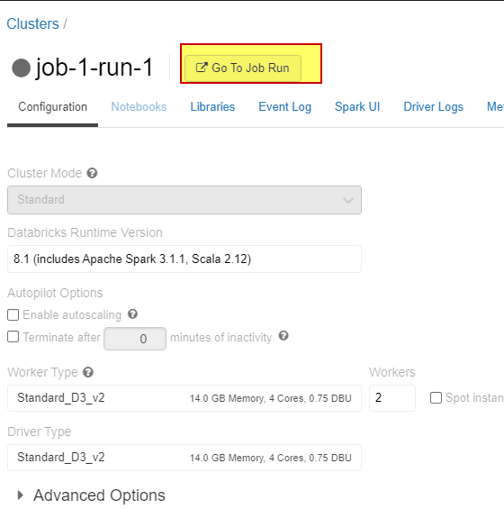Click the job-1-run-1 cluster title
504x509 pixels.
(94, 68)
